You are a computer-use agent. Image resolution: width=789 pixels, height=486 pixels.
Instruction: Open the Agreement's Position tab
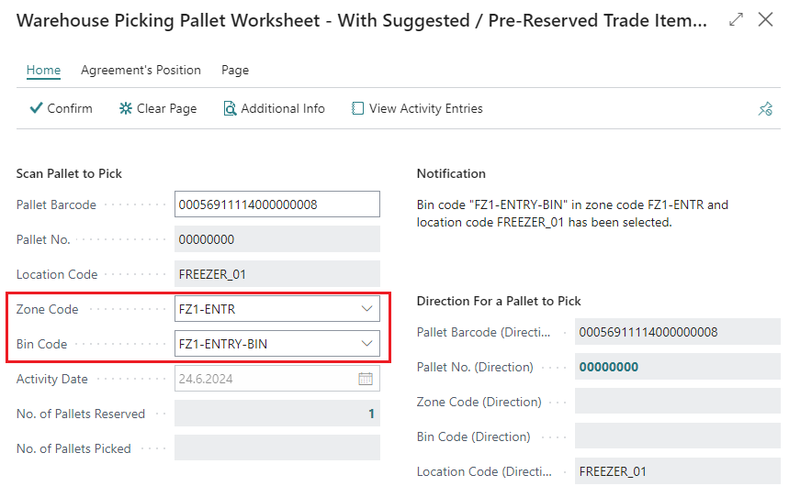(x=141, y=70)
